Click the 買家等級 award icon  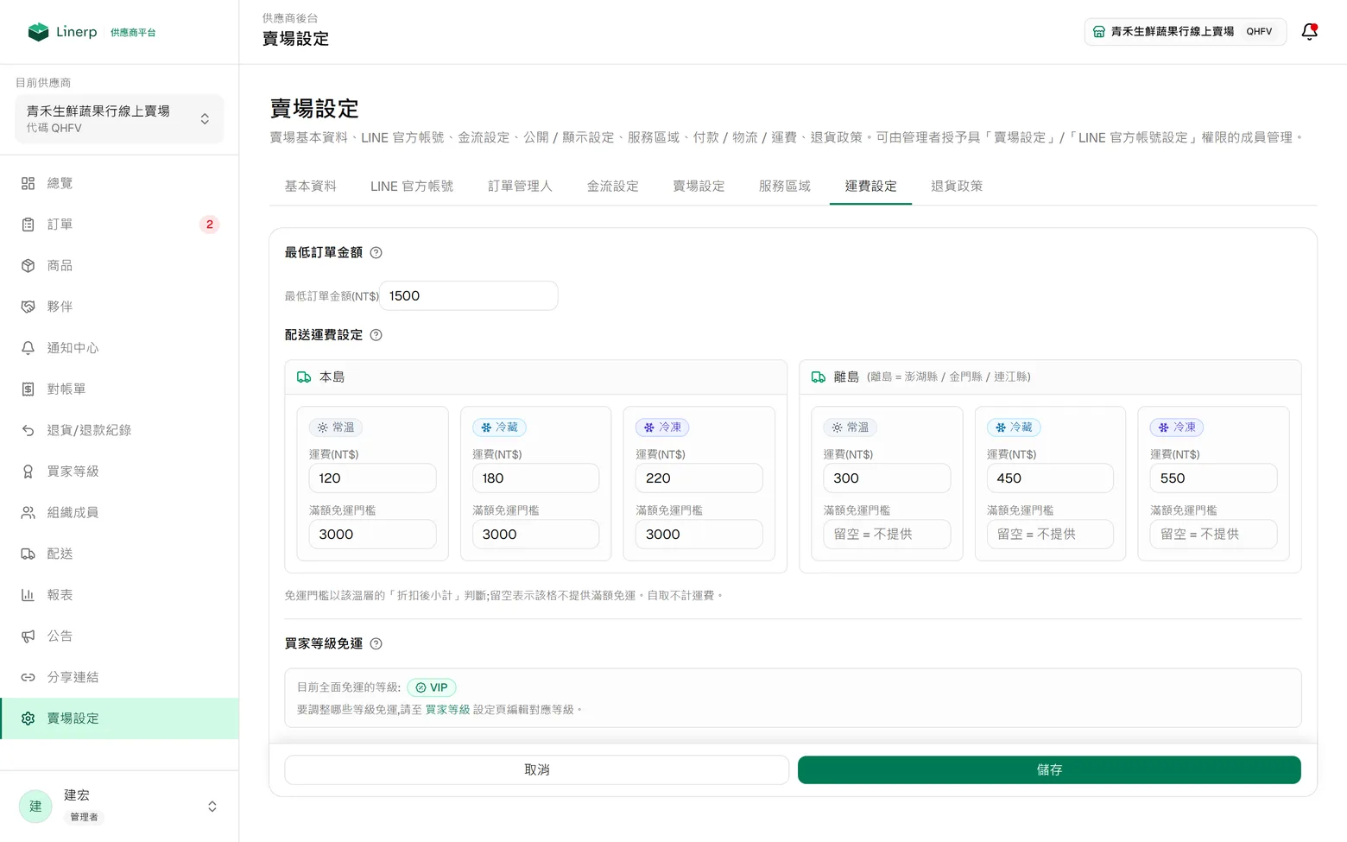(28, 472)
